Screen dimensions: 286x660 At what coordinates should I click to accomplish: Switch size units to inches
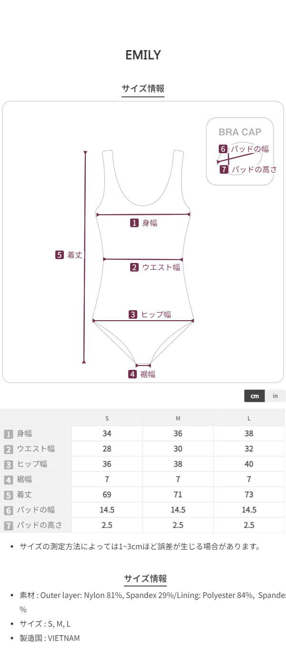coord(276,396)
